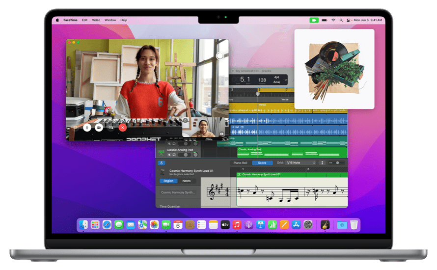Take a Live Photo with the shutter button
The image size is (437, 270).
click(x=219, y=56)
